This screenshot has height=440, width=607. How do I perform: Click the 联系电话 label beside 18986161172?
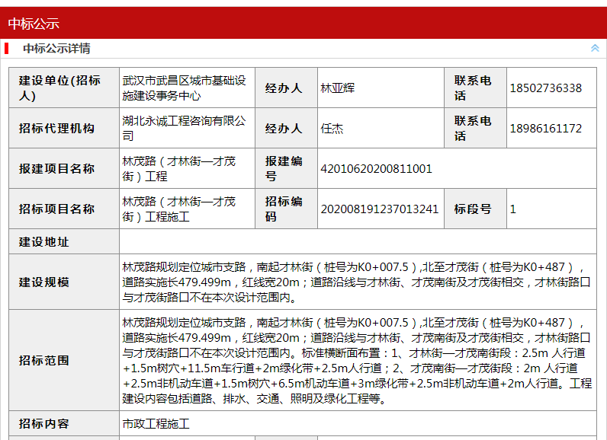pos(475,128)
